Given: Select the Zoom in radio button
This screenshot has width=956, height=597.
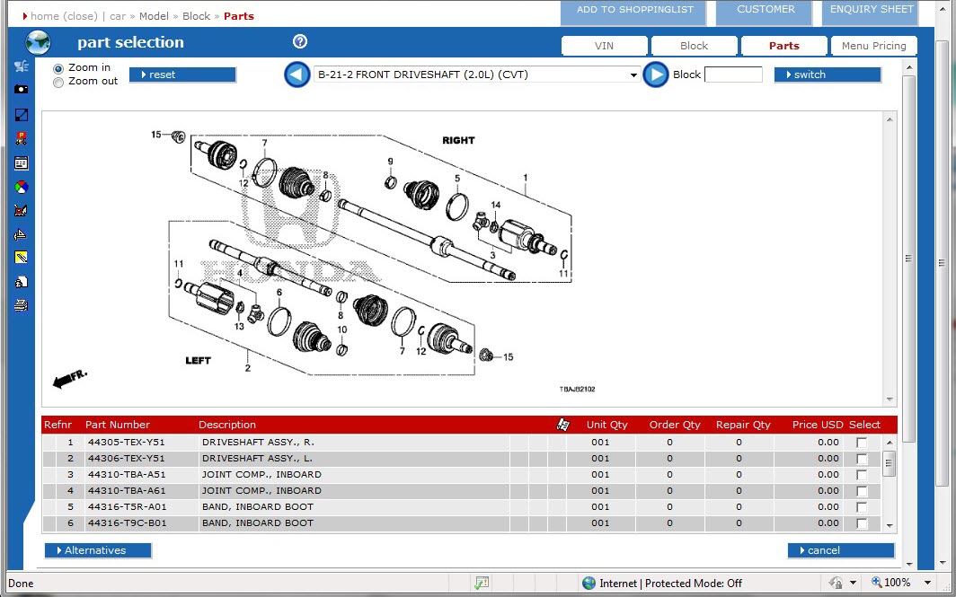Looking at the screenshot, I should point(58,68).
